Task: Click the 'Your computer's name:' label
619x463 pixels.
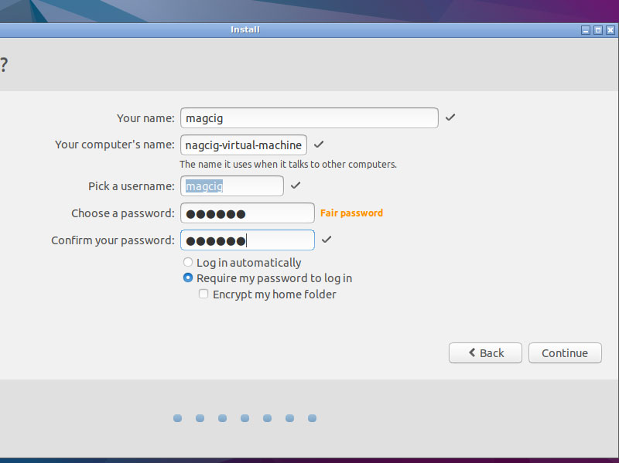Action: 115,145
